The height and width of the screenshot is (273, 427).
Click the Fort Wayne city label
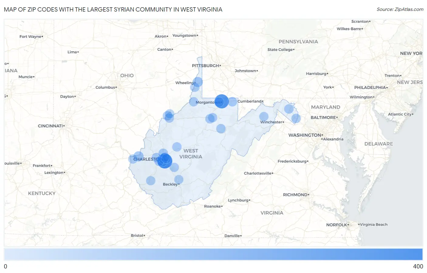point(30,36)
